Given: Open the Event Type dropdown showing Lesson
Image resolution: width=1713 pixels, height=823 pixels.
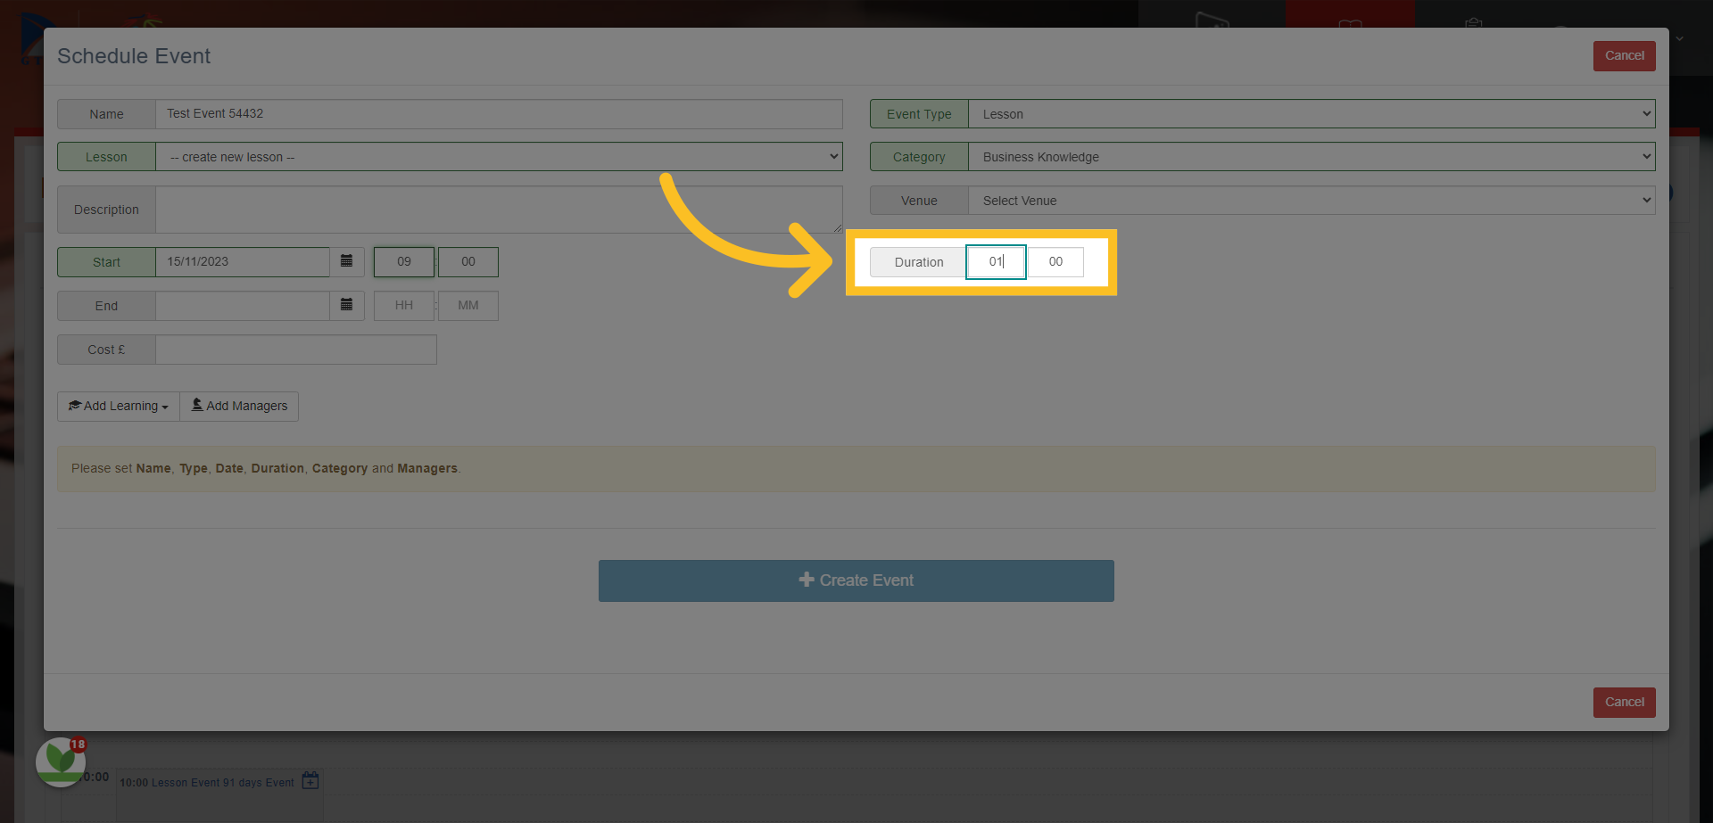Looking at the screenshot, I should pos(1312,114).
